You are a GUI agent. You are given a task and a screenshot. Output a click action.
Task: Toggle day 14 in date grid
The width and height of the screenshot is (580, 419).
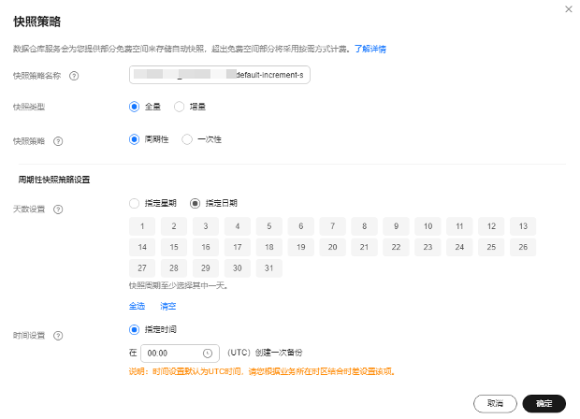142,248
